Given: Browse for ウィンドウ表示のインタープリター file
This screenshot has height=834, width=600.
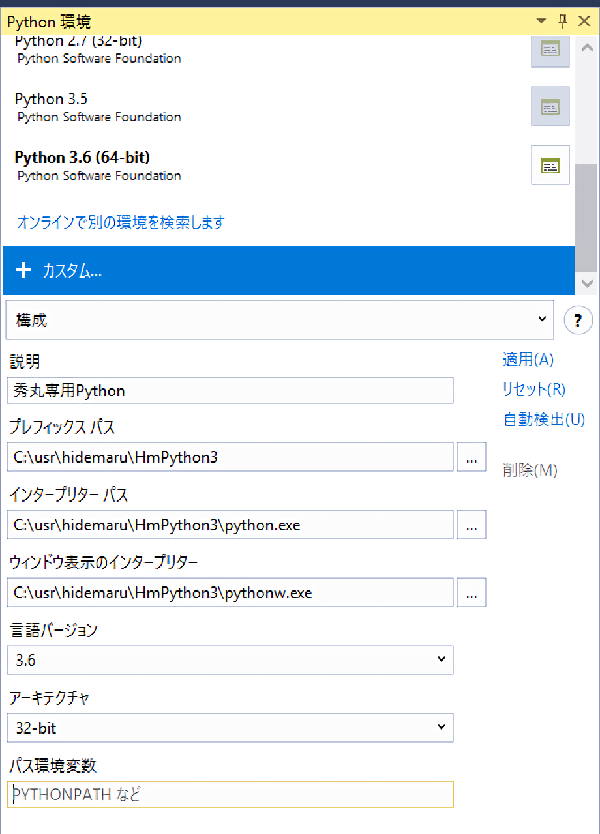Looking at the screenshot, I should [471, 593].
